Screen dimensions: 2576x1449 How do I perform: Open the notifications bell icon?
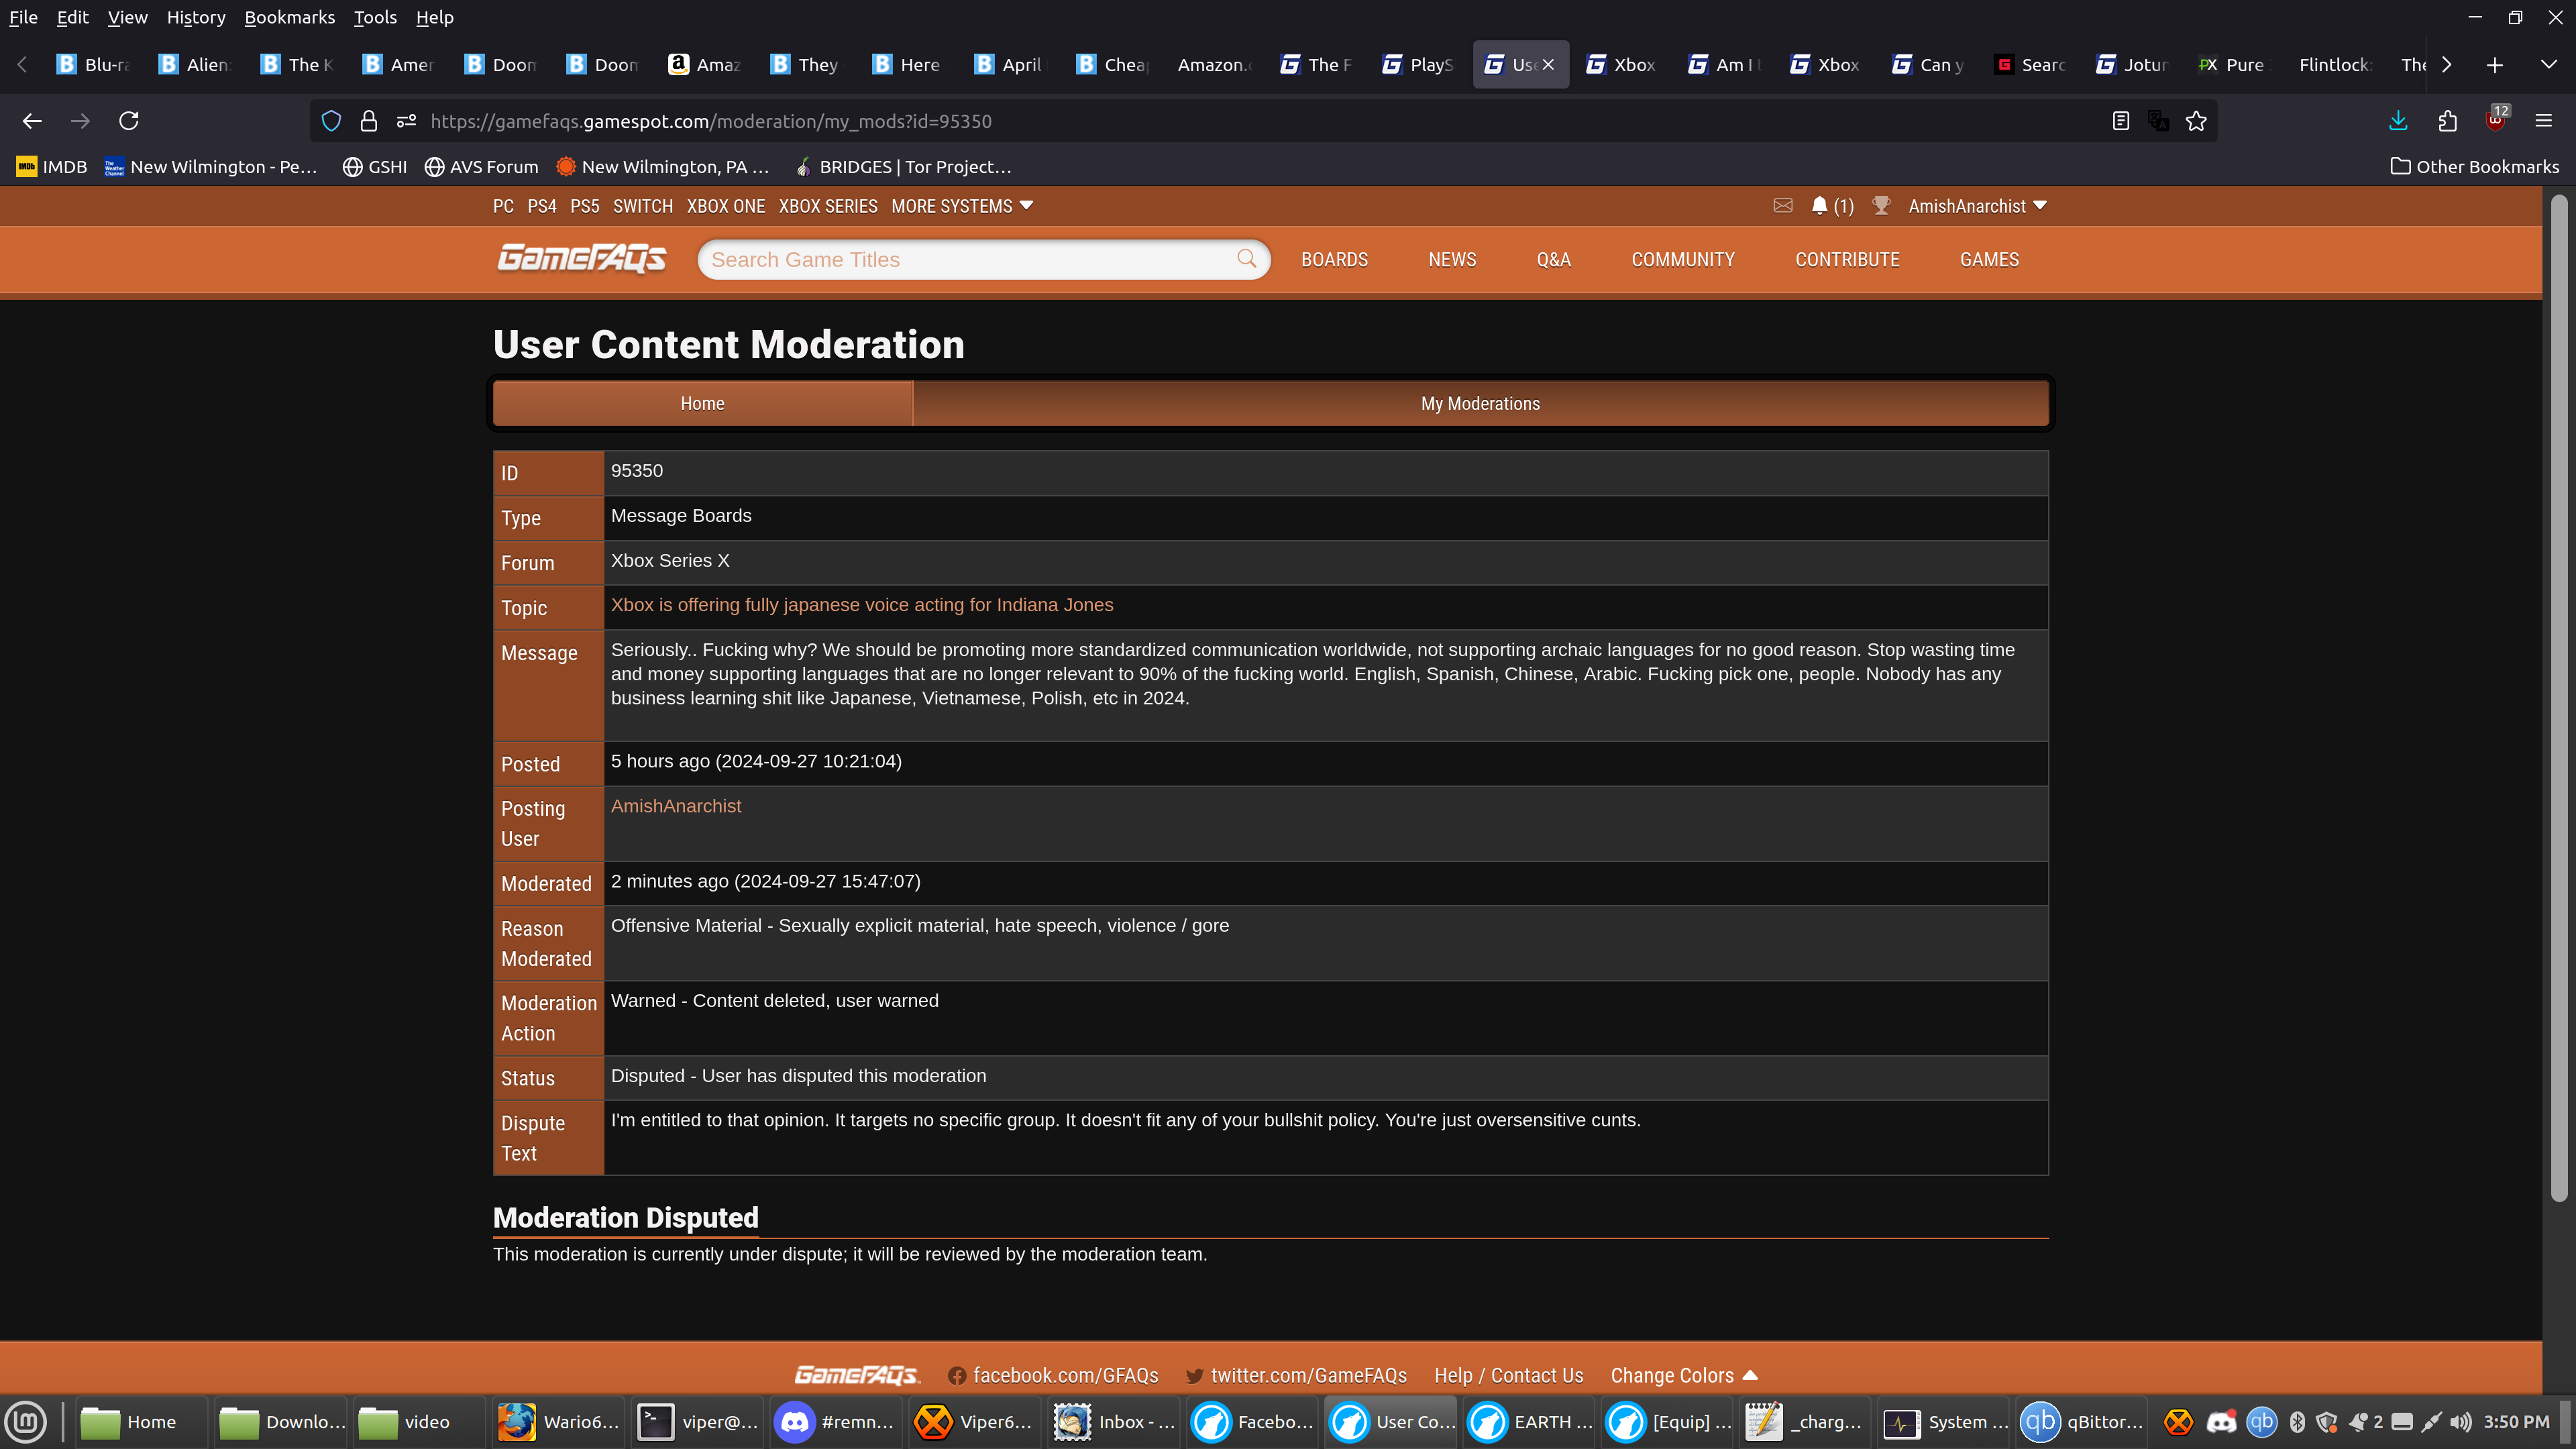pos(1819,206)
